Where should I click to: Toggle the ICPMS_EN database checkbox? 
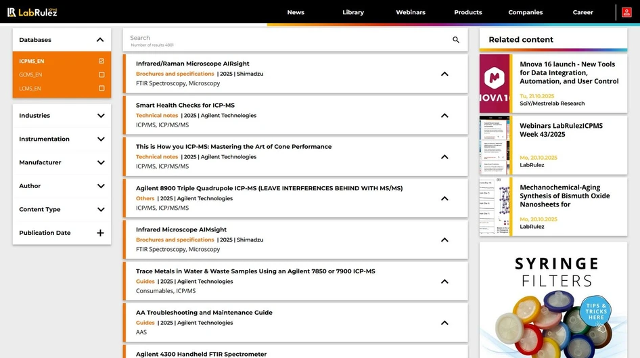click(101, 61)
